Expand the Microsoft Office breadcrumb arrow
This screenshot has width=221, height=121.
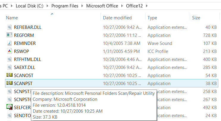[x=122, y=6]
